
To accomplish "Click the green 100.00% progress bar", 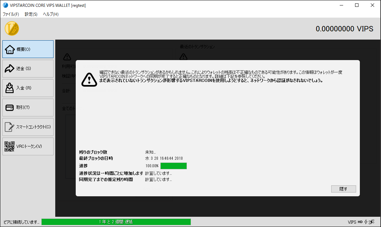I will click(174, 166).
